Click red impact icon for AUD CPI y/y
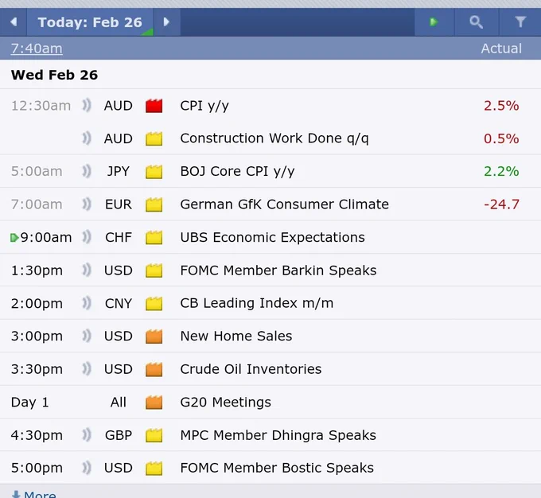This screenshot has height=498, width=541. click(x=154, y=106)
